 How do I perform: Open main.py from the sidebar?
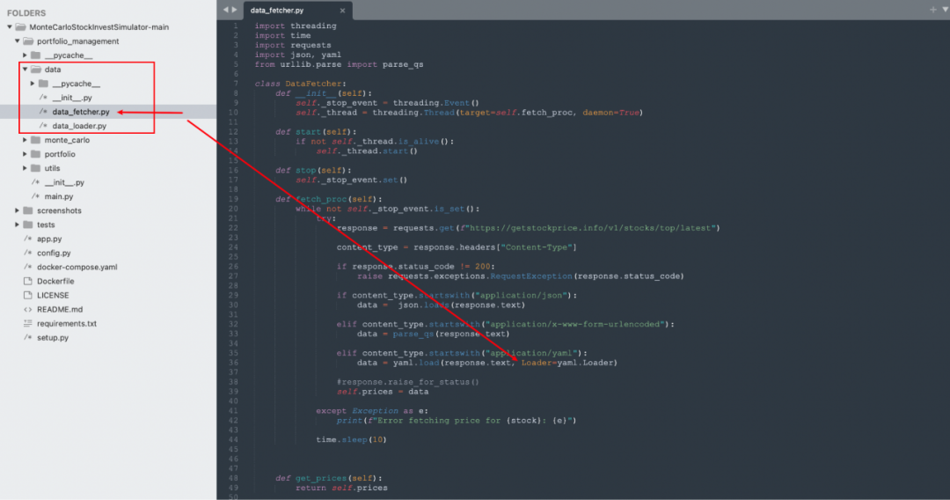[59, 196]
